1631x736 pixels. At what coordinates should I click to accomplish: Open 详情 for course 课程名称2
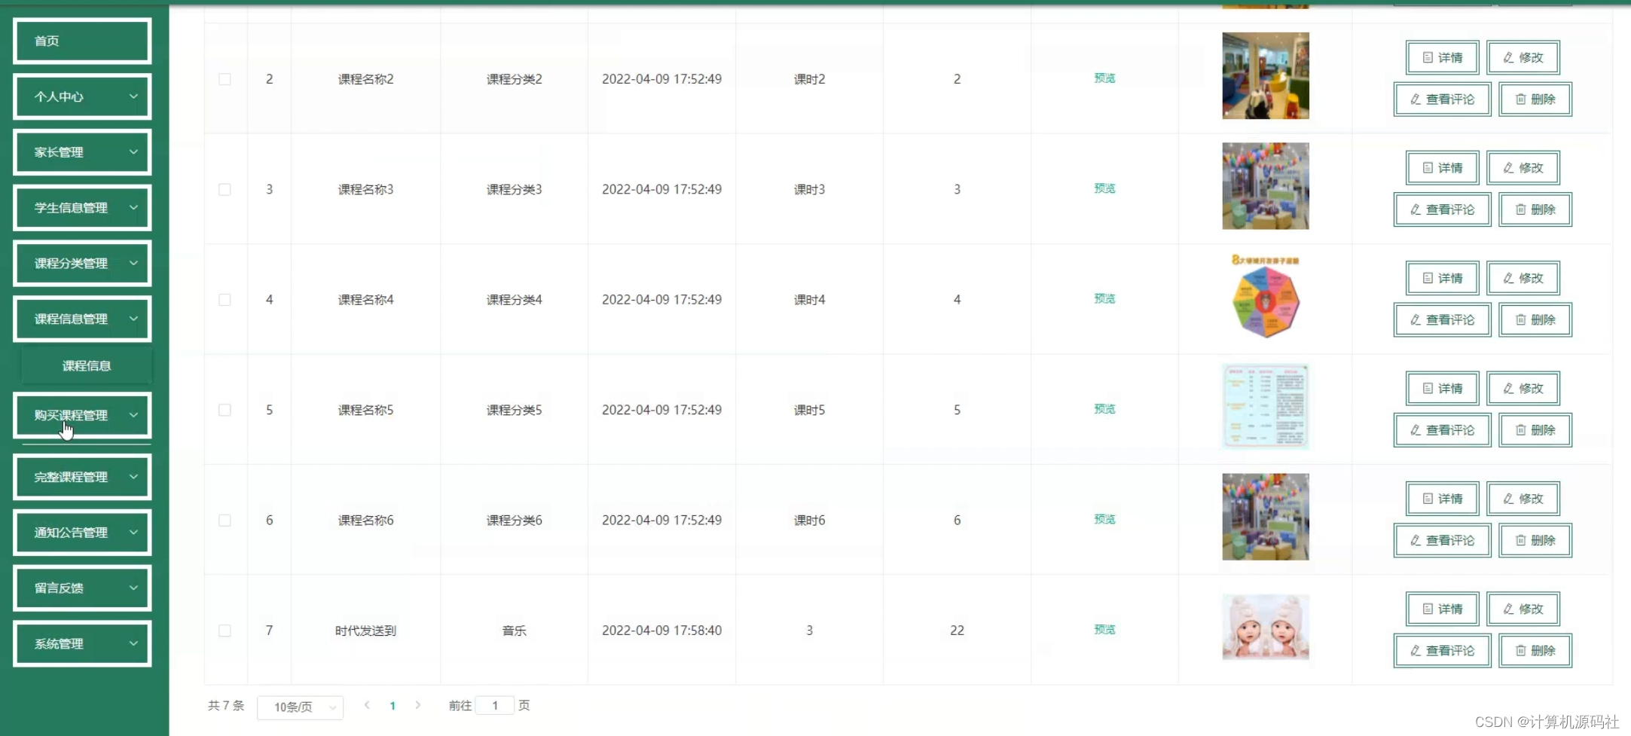click(1440, 57)
